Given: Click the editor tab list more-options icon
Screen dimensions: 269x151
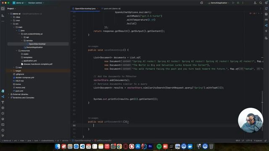Looking at the screenshot, I should coord(261,8).
